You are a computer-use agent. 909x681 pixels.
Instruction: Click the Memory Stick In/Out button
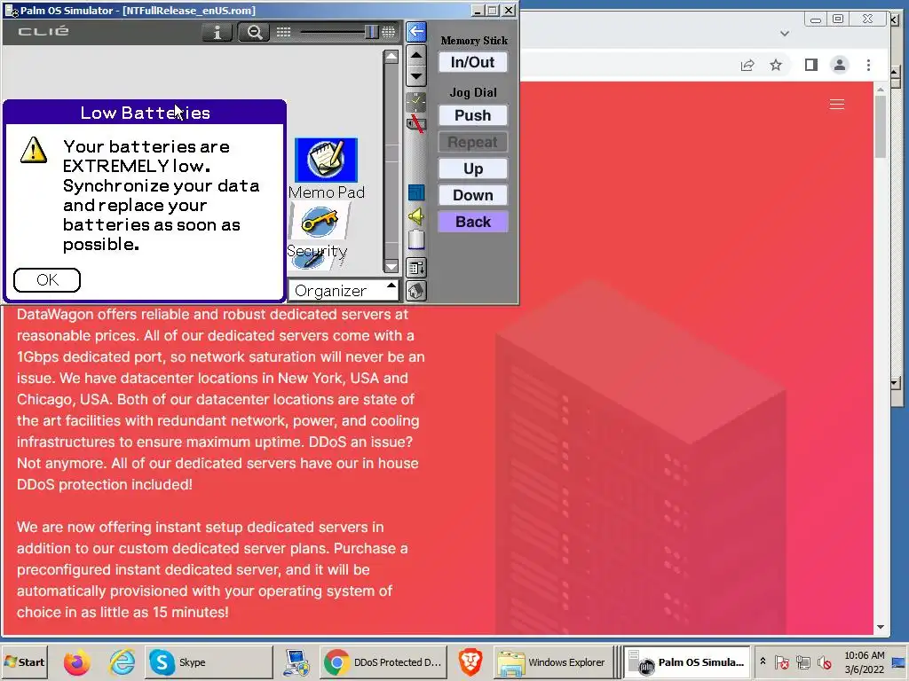473,62
